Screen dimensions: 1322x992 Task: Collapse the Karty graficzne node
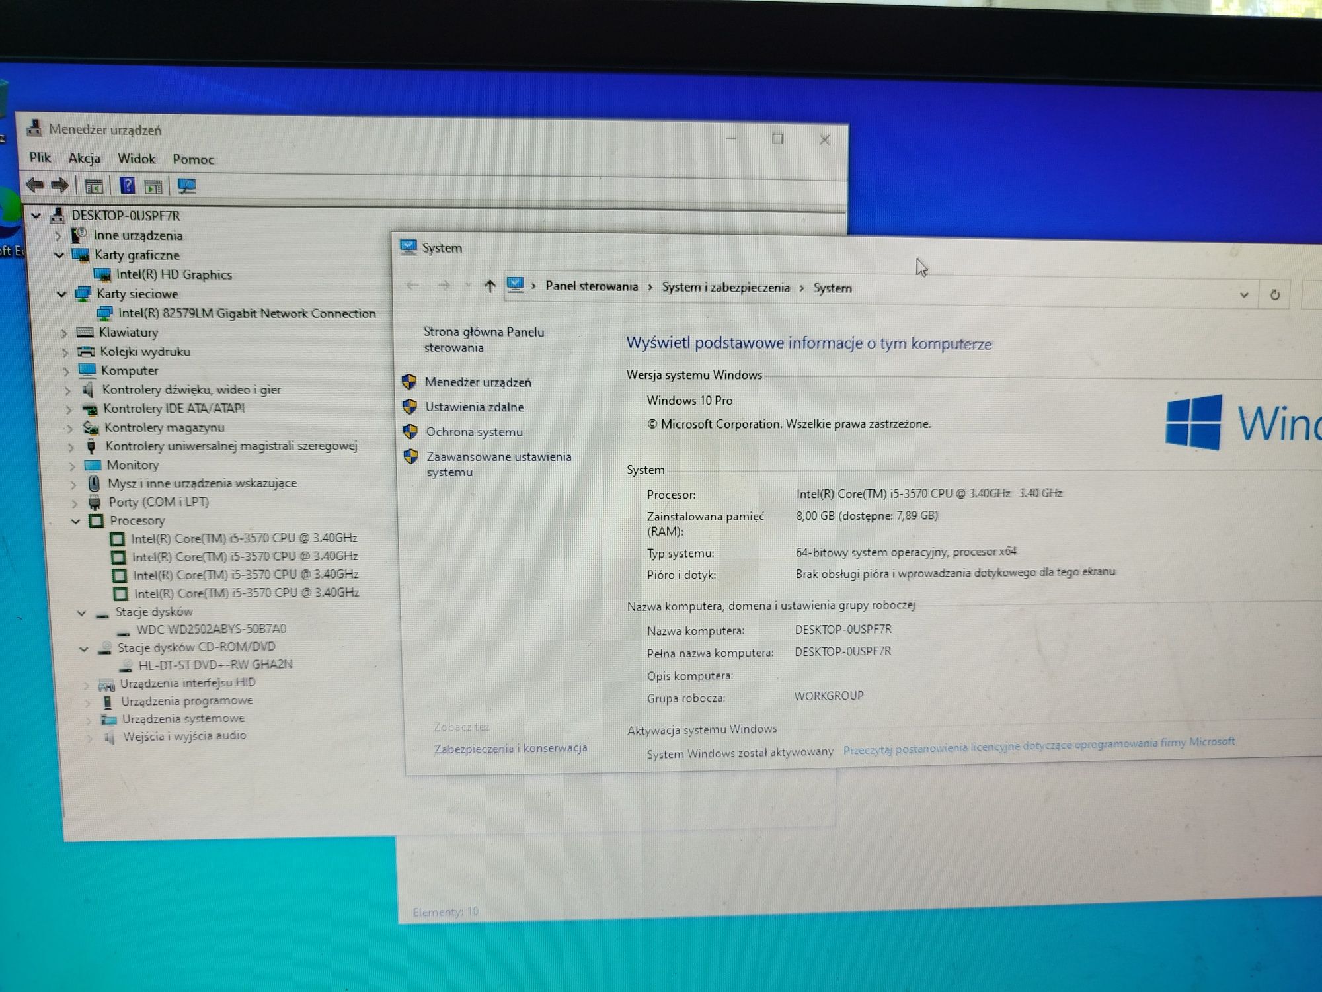pyautogui.click(x=59, y=255)
